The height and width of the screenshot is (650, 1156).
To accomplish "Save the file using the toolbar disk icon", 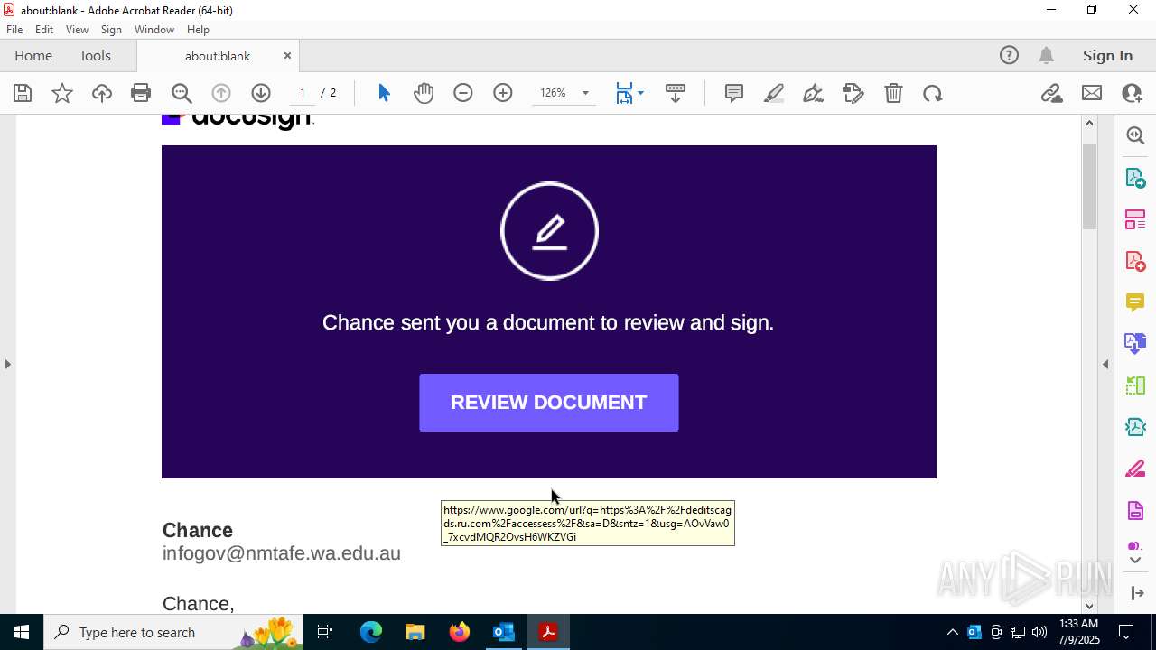I will point(23,93).
